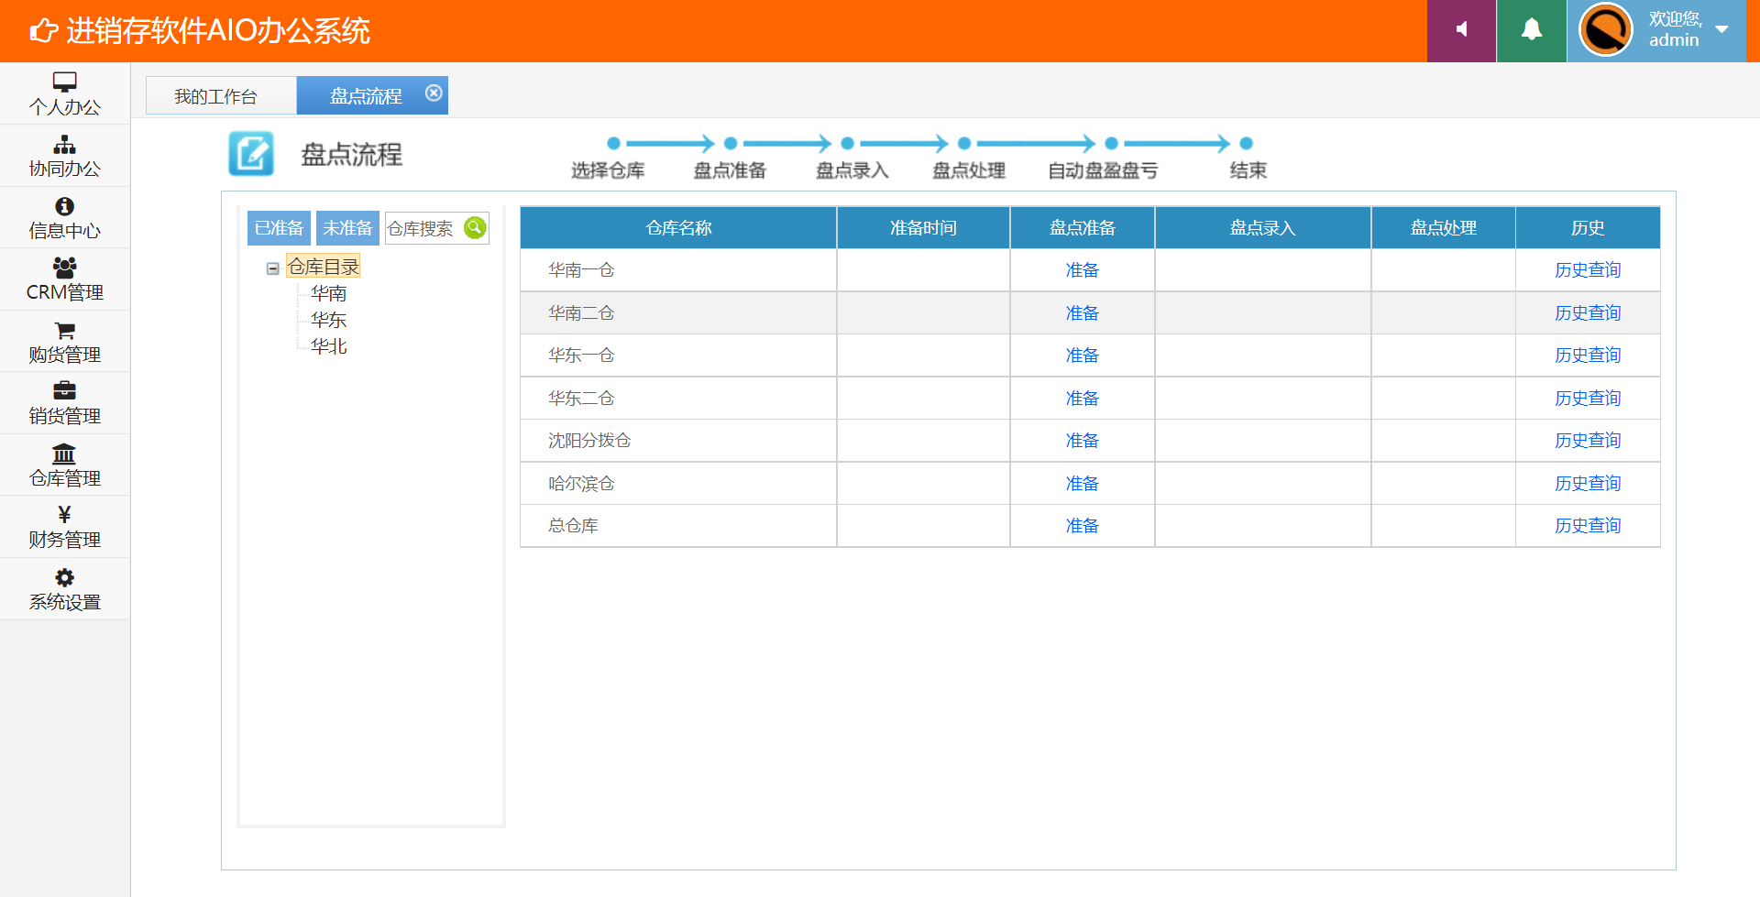Viewport: 1760px width, 897px height.
Task: Select 华南 in warehouse tree
Action: tap(328, 293)
